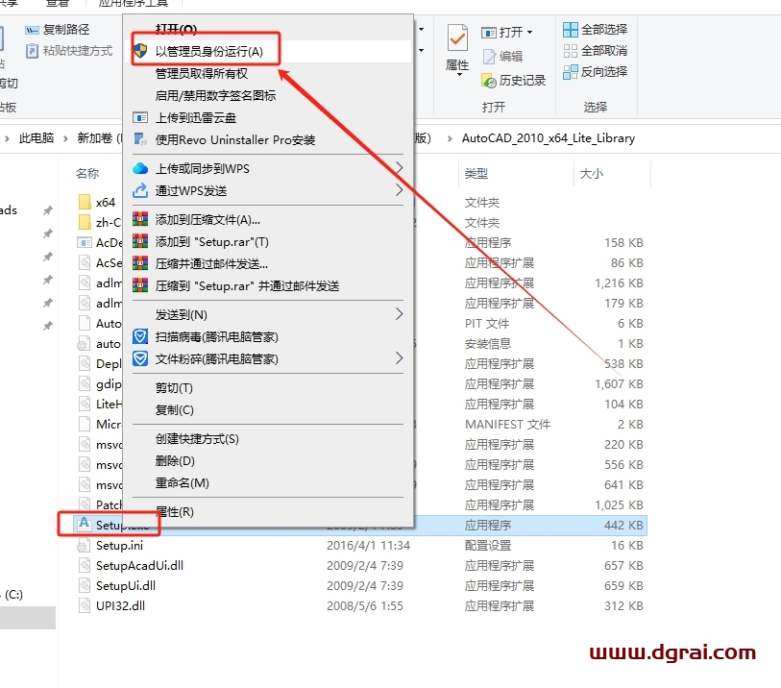The width and height of the screenshot is (781, 688).
Task: Run Setup as administrator from context menu
Action: 208,51
